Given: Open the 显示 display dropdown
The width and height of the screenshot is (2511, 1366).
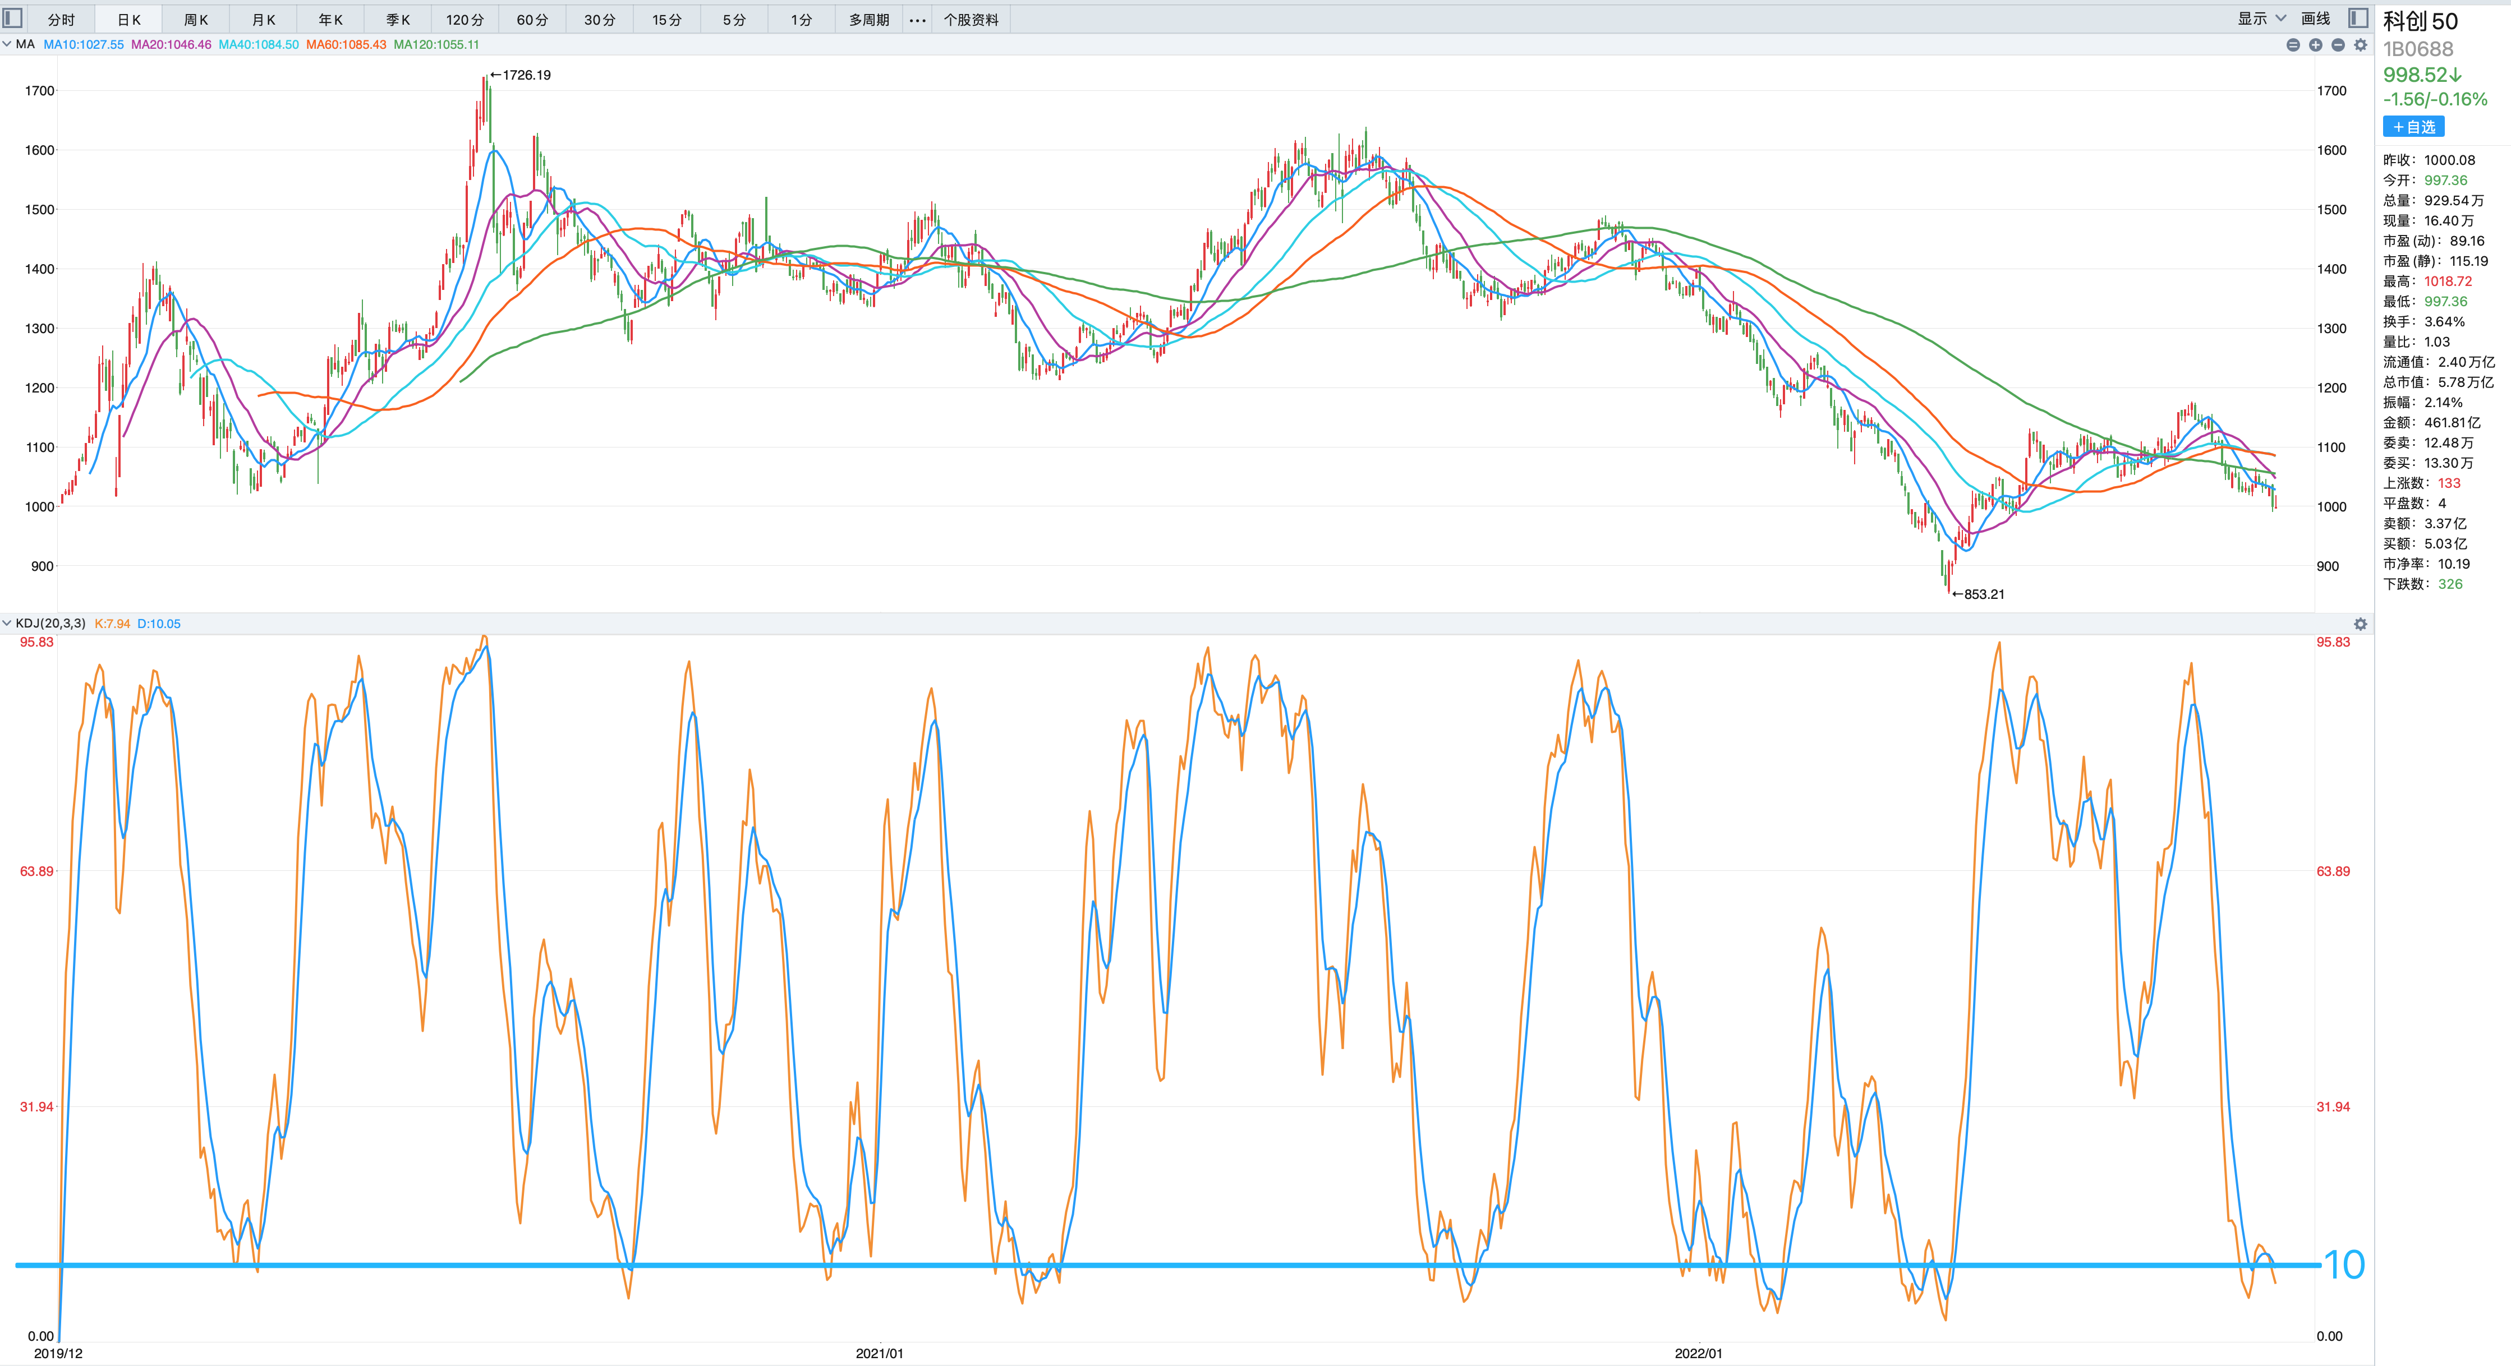Looking at the screenshot, I should (2260, 19).
